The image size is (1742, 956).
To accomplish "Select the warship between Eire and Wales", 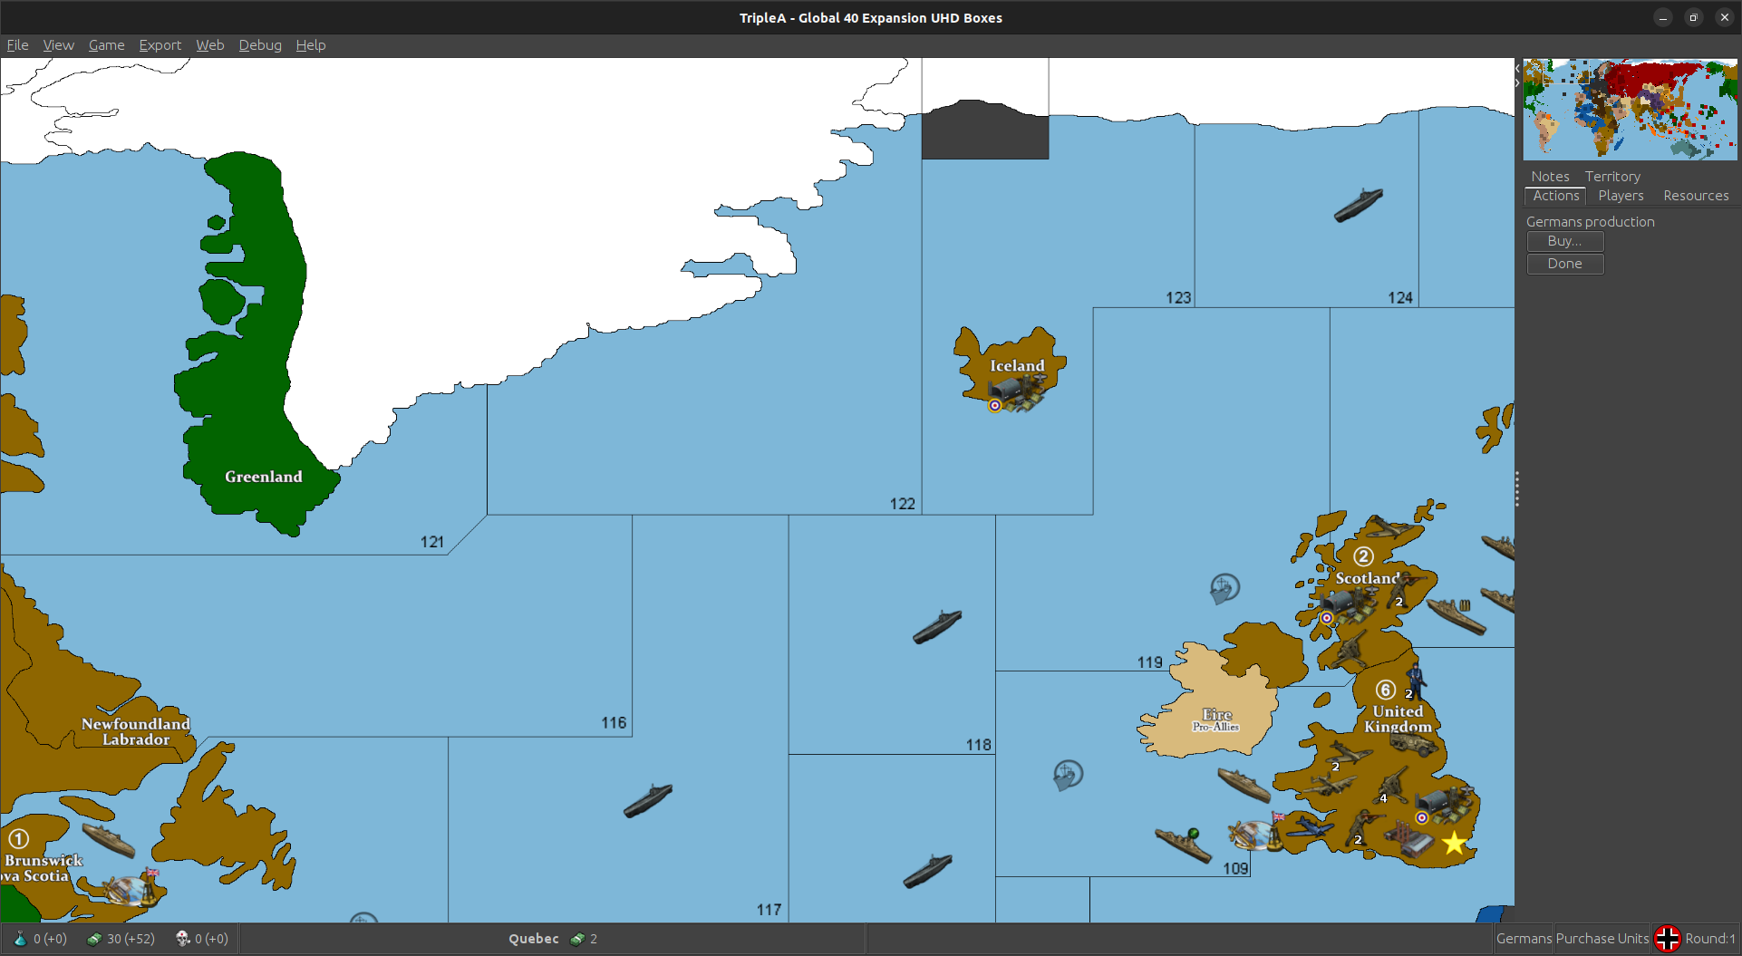I will (1244, 784).
